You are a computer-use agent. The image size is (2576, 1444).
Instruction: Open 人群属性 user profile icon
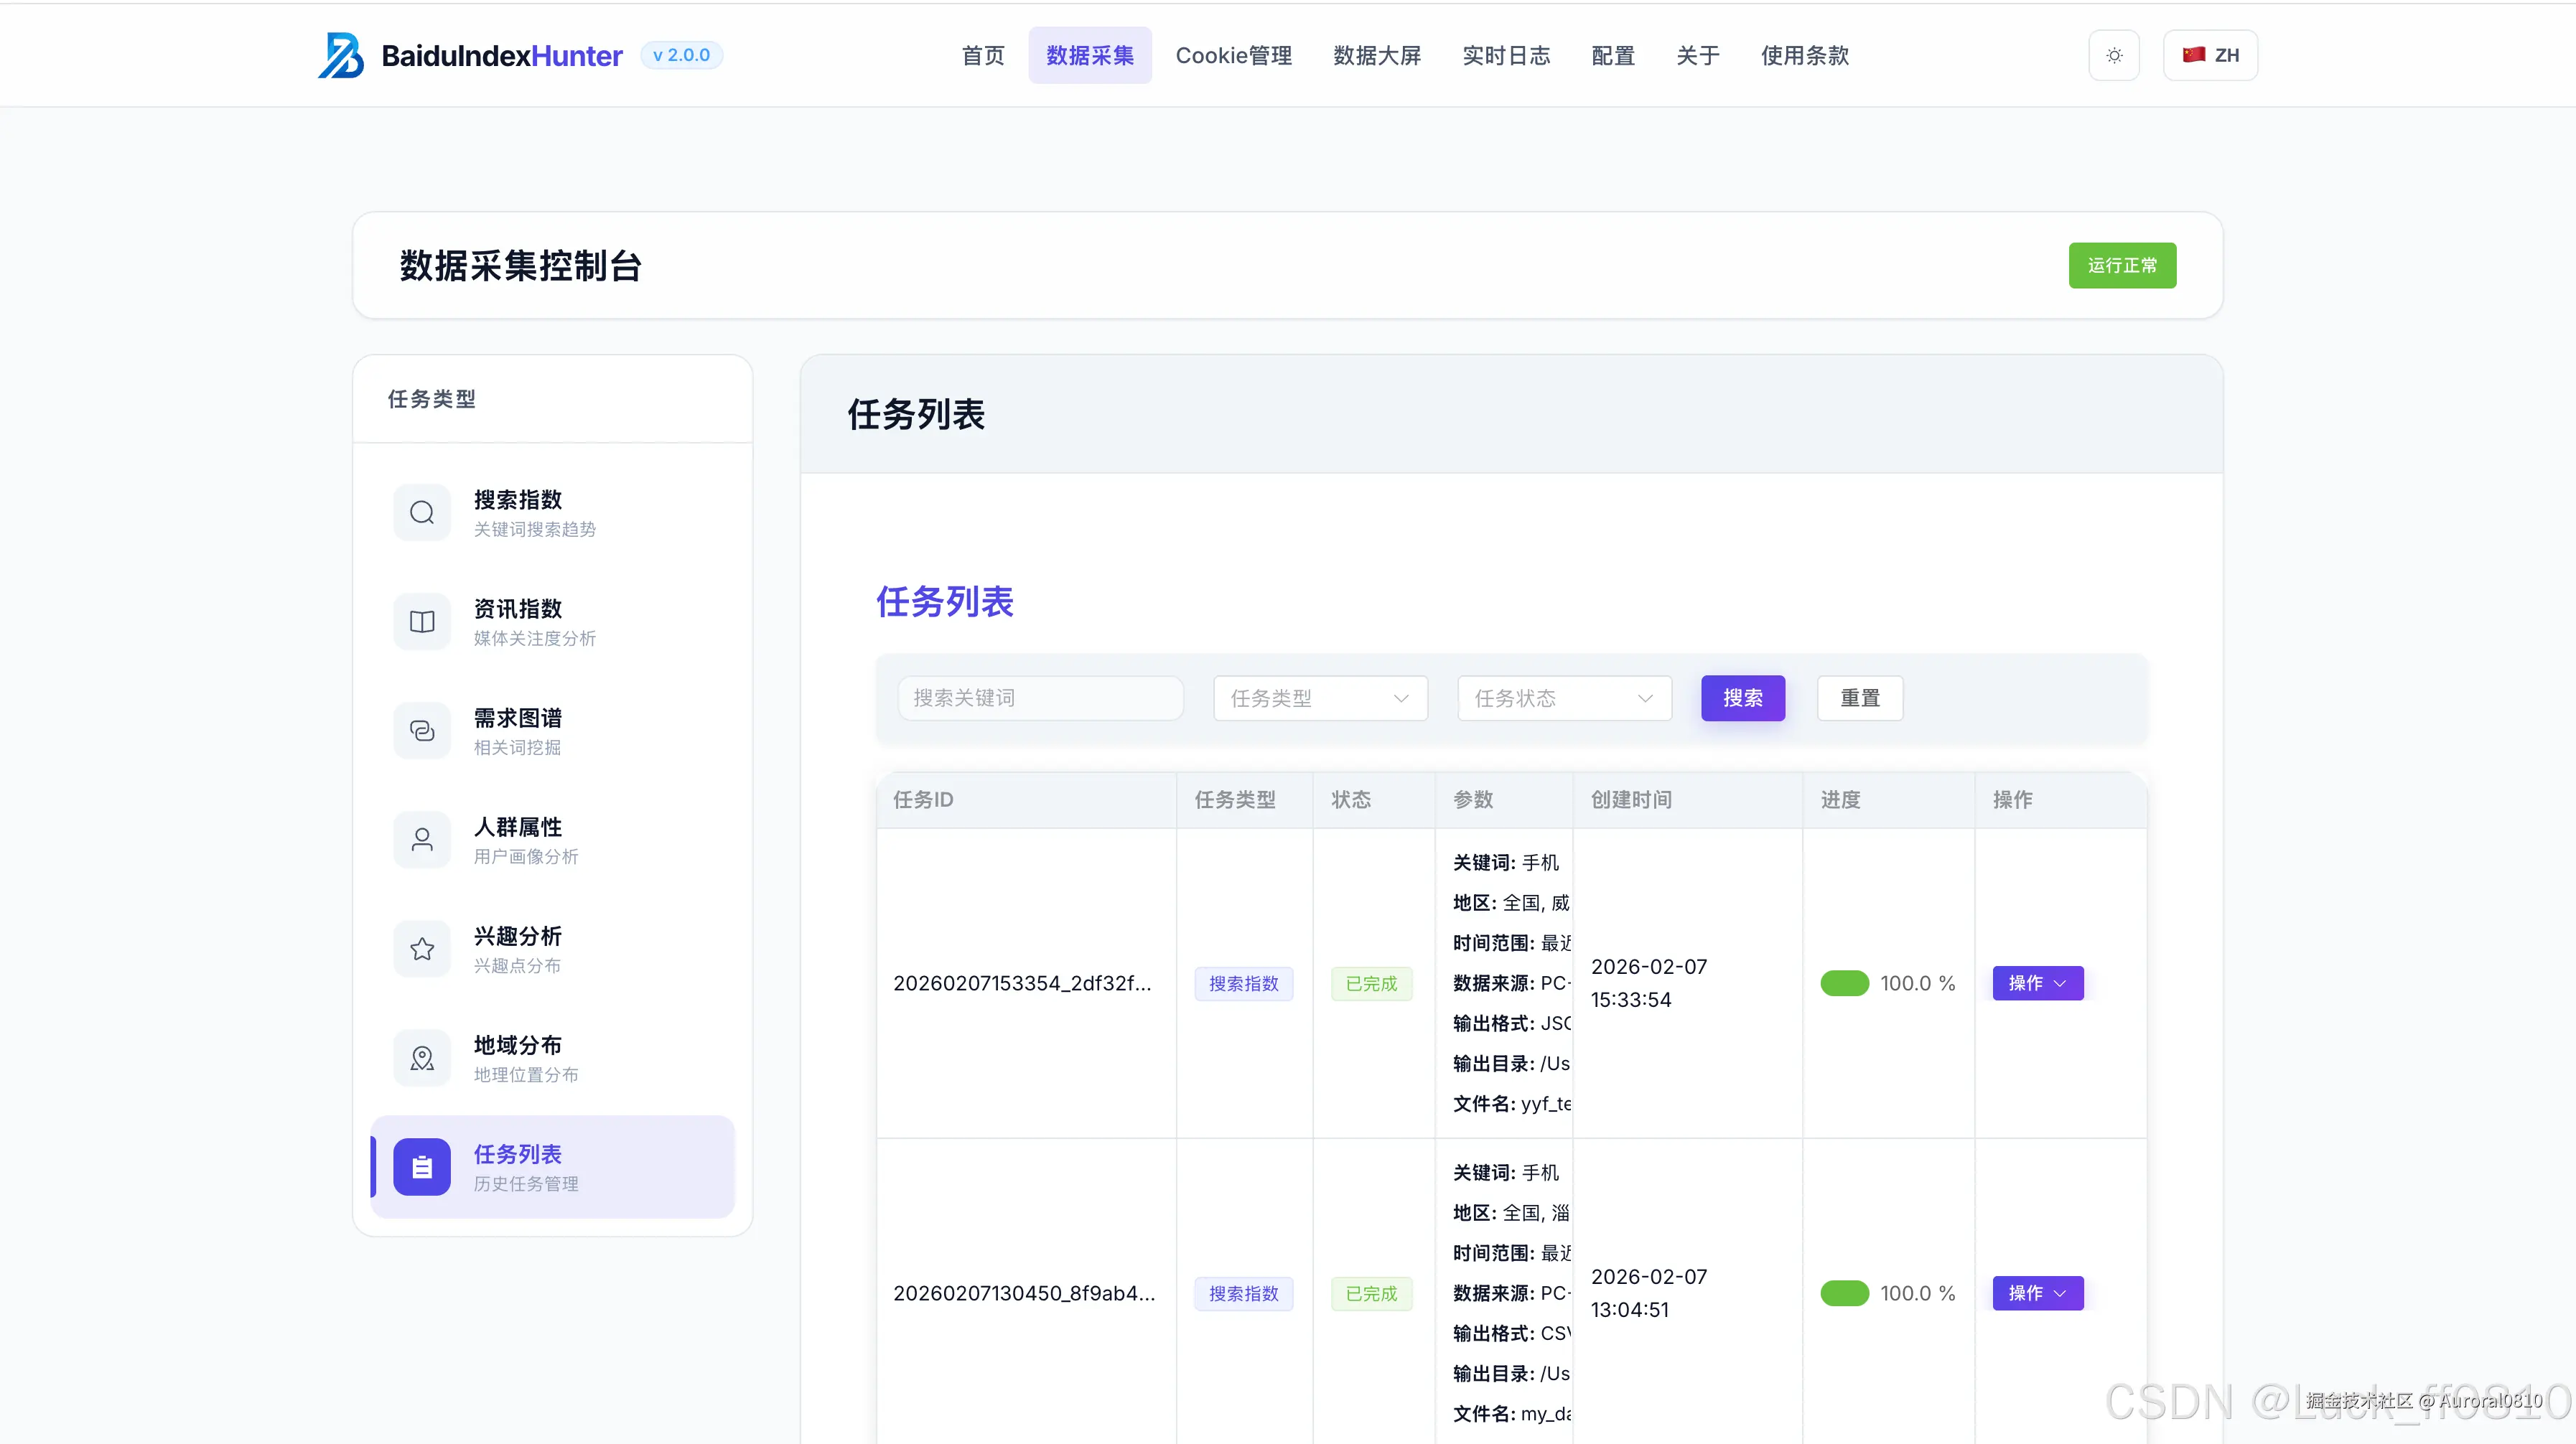421,840
